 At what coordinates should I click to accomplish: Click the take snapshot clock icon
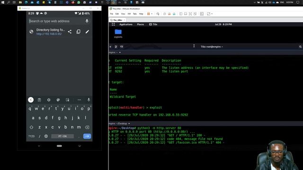tap(164, 14)
